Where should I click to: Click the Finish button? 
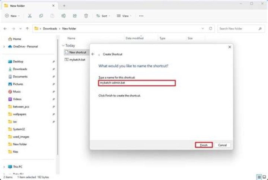pyautogui.click(x=204, y=145)
